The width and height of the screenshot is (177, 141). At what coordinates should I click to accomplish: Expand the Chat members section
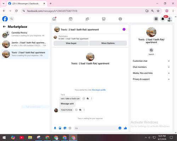[x=151, y=67]
